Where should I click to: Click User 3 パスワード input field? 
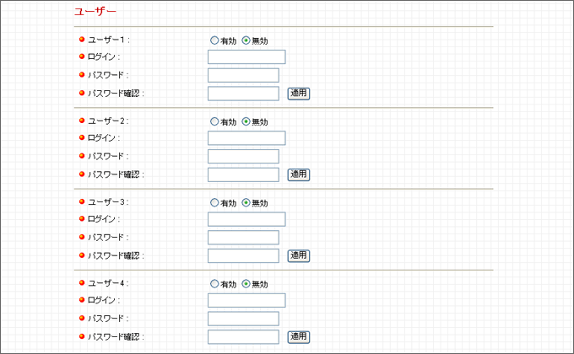243,238
